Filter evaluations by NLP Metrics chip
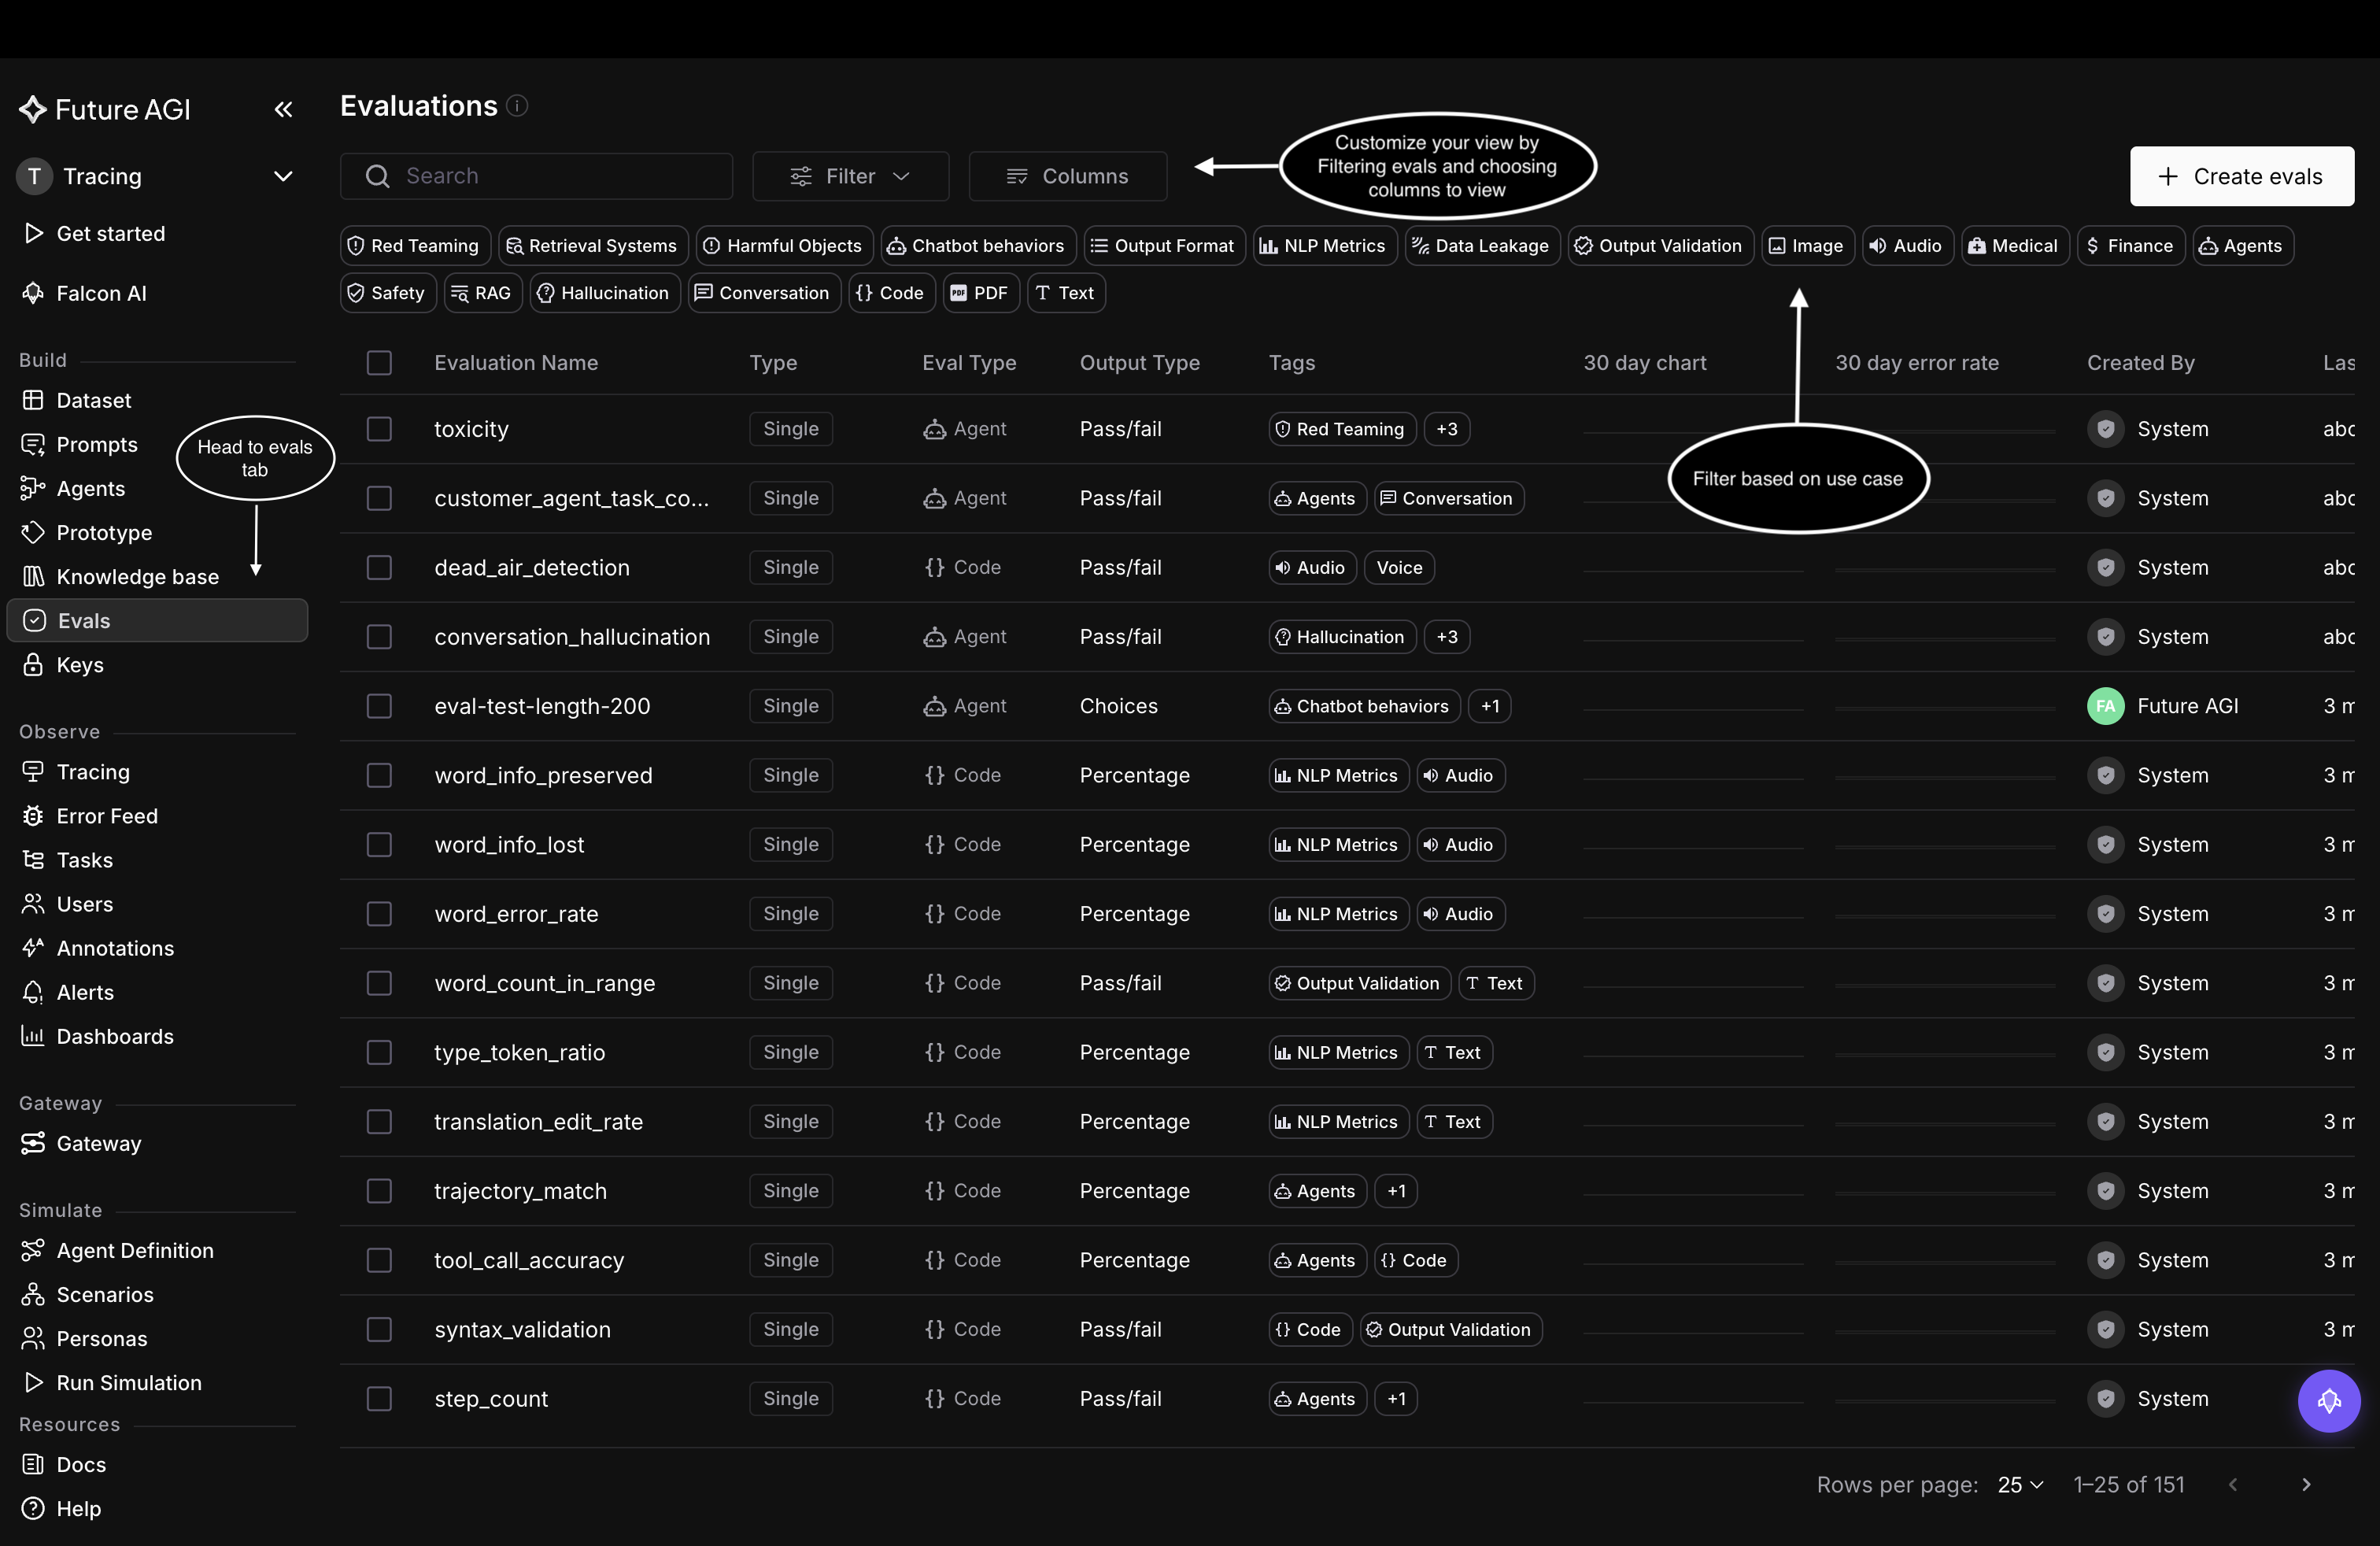The width and height of the screenshot is (2380, 1546). [1324, 246]
